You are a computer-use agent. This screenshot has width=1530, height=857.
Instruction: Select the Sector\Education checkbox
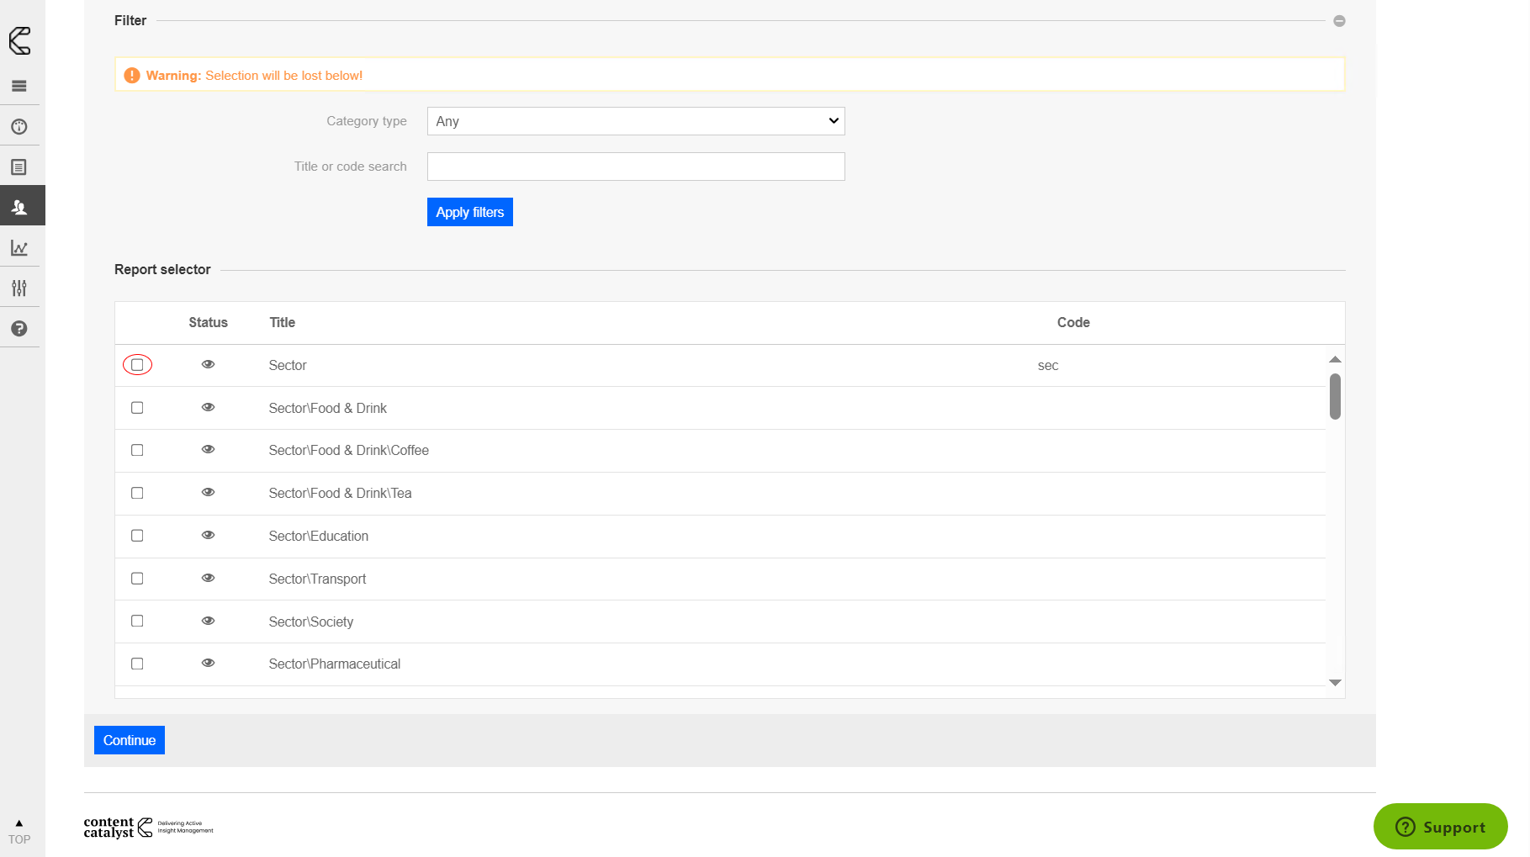(137, 536)
